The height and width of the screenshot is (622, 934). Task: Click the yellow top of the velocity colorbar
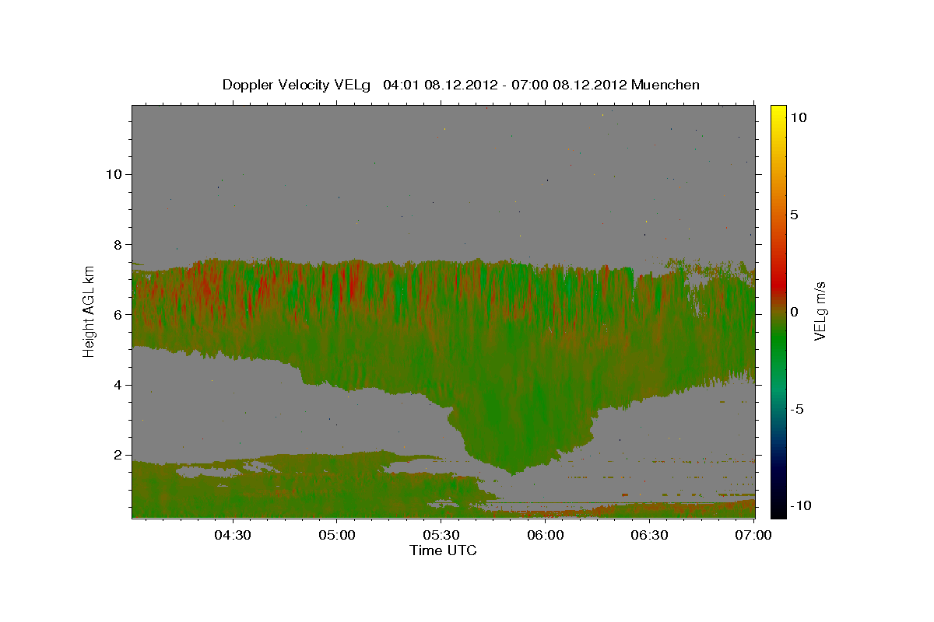(x=778, y=113)
